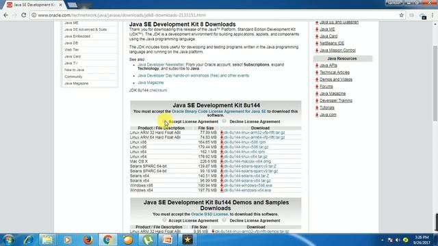This screenshot has height=246, width=438.
Task: Bookmark this page with the star icon
Action: pyautogui.click(x=402, y=15)
